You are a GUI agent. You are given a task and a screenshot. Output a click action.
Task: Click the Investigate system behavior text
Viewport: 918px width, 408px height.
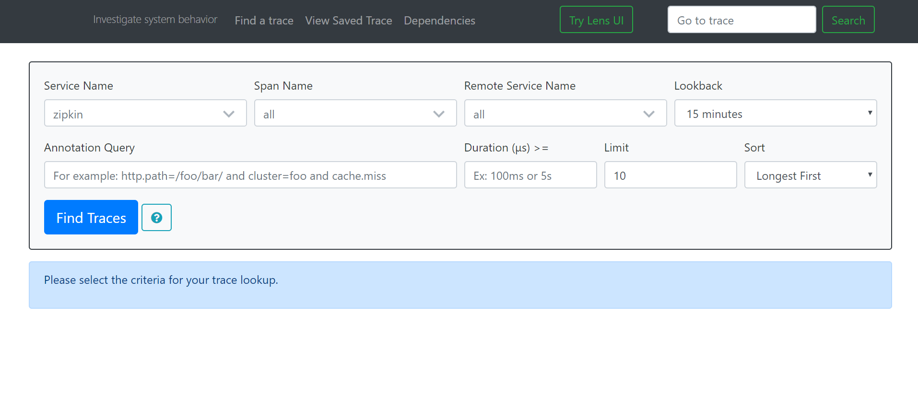click(x=155, y=20)
